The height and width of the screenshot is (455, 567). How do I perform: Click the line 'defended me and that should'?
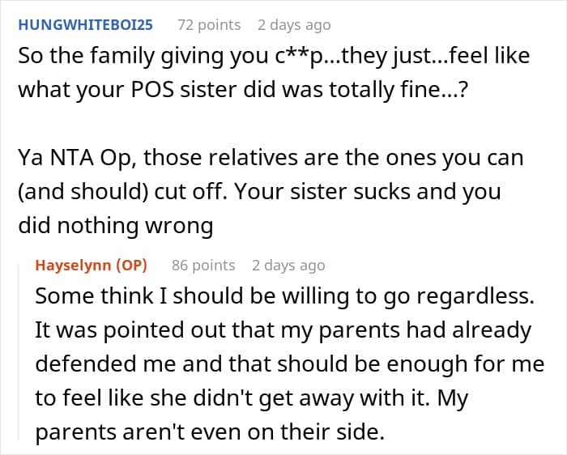tap(290, 364)
